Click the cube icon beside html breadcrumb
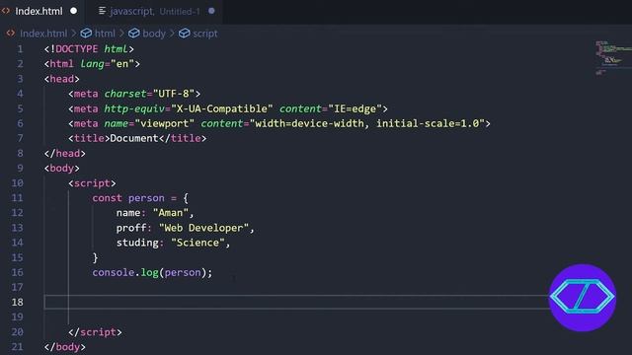The width and height of the screenshot is (632, 355). click(x=86, y=34)
